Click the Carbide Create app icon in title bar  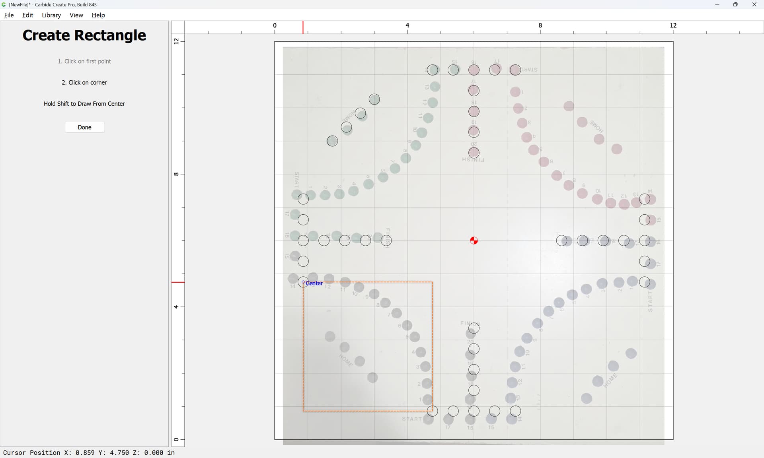[4, 4]
